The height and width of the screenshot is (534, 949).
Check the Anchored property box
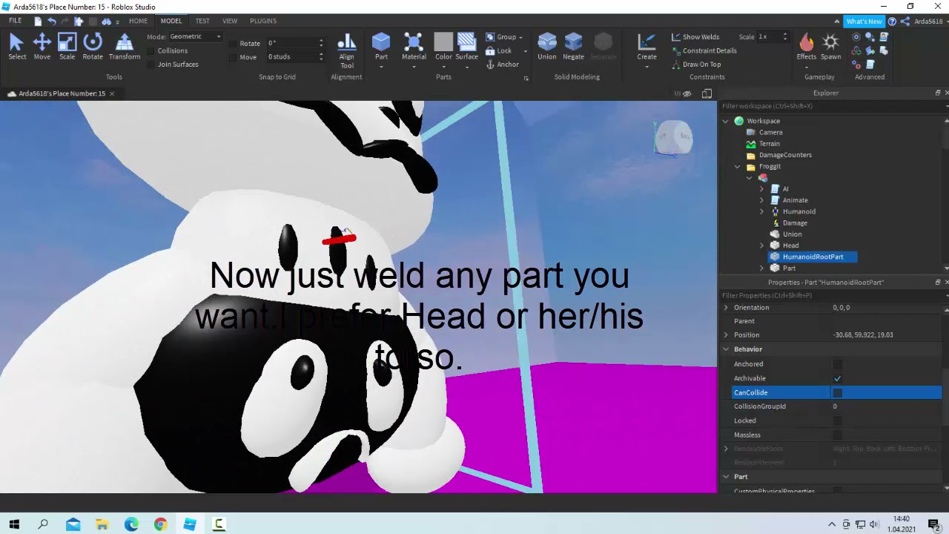(837, 364)
